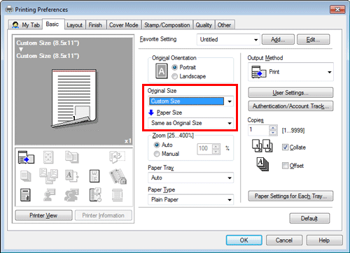The height and width of the screenshot is (253, 350).
Task: Increase Copies with the up arrow
Action: click(273, 128)
